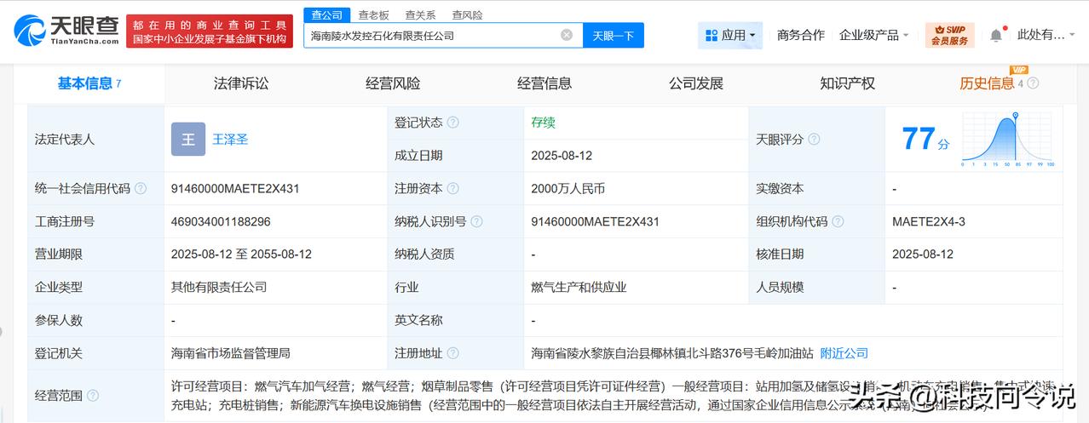The image size is (1089, 423).
Task: Clear the search box with the X icon
Action: coord(567,35)
